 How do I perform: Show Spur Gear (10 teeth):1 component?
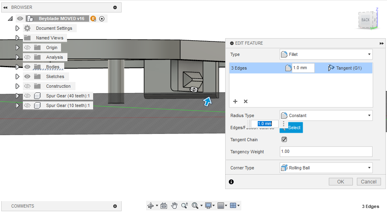point(27,105)
